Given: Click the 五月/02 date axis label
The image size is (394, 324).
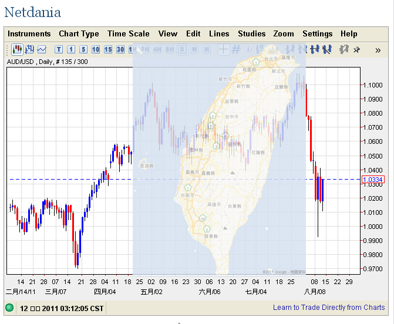Looking at the screenshot, I should (151, 292).
